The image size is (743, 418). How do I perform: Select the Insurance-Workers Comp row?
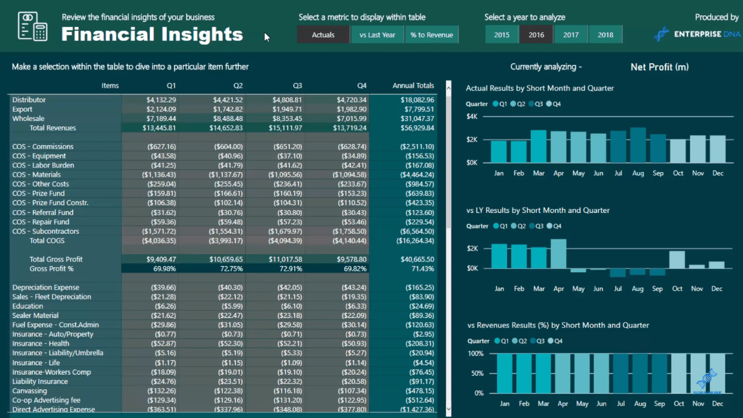click(x=223, y=372)
